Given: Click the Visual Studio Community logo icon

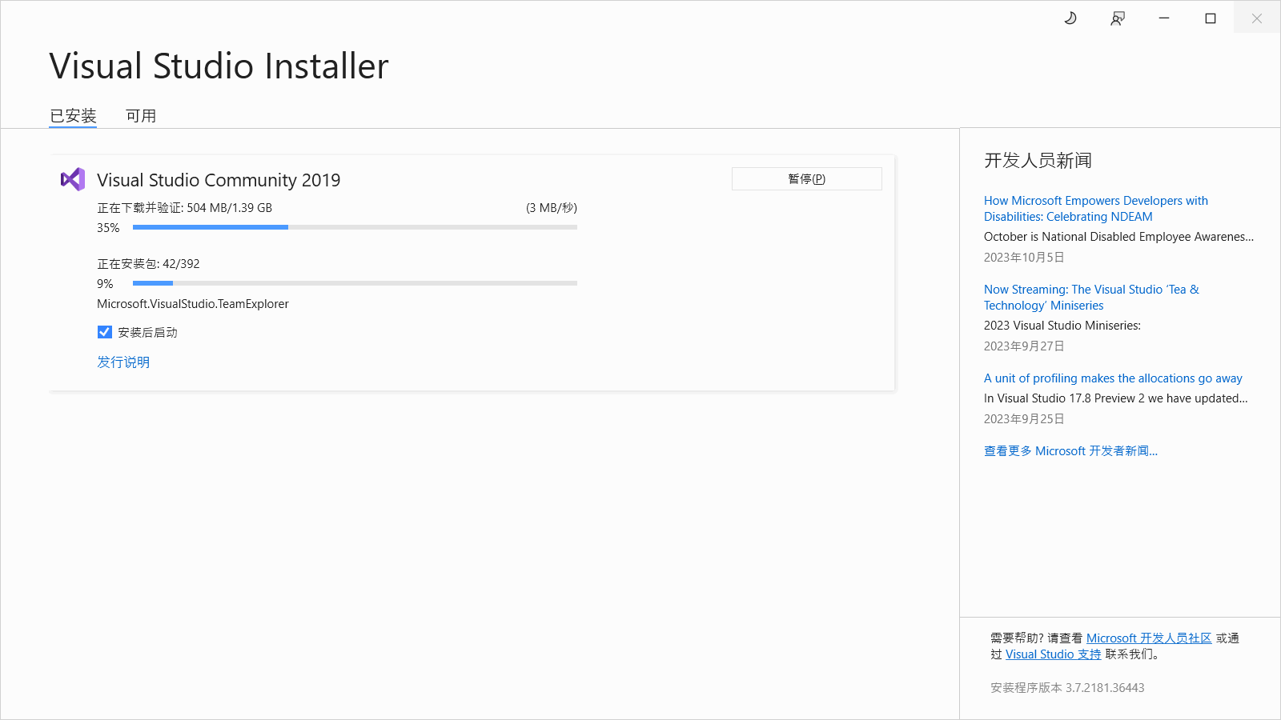Looking at the screenshot, I should pos(73,179).
